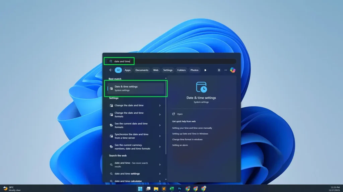
Task: Expand 'date and time settings' web chevron
Action: (x=160, y=174)
